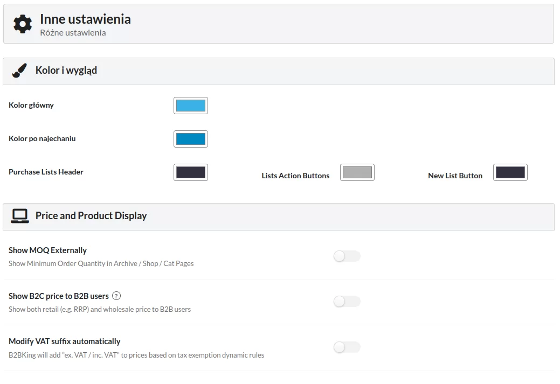Click the Modify VAT suffix automatically label
The width and height of the screenshot is (560, 384).
coord(65,341)
